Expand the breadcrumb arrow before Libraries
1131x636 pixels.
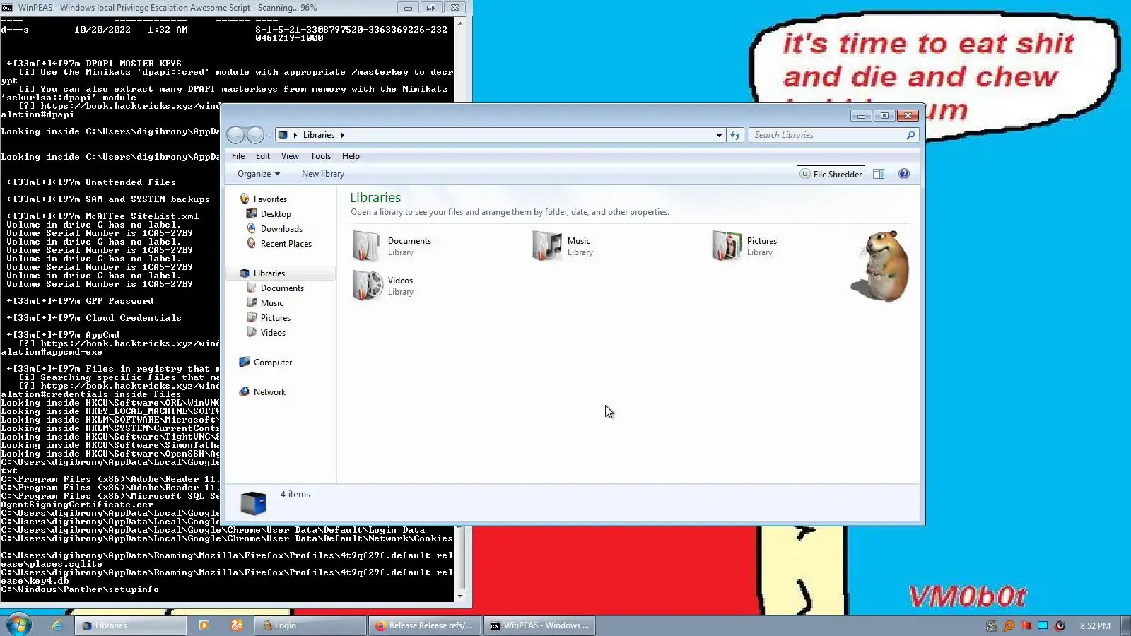tap(295, 135)
